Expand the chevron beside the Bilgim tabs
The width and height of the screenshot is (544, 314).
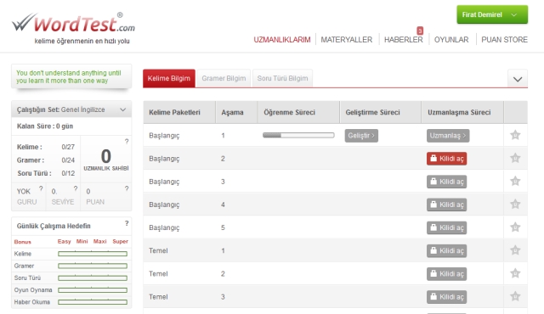[518, 79]
